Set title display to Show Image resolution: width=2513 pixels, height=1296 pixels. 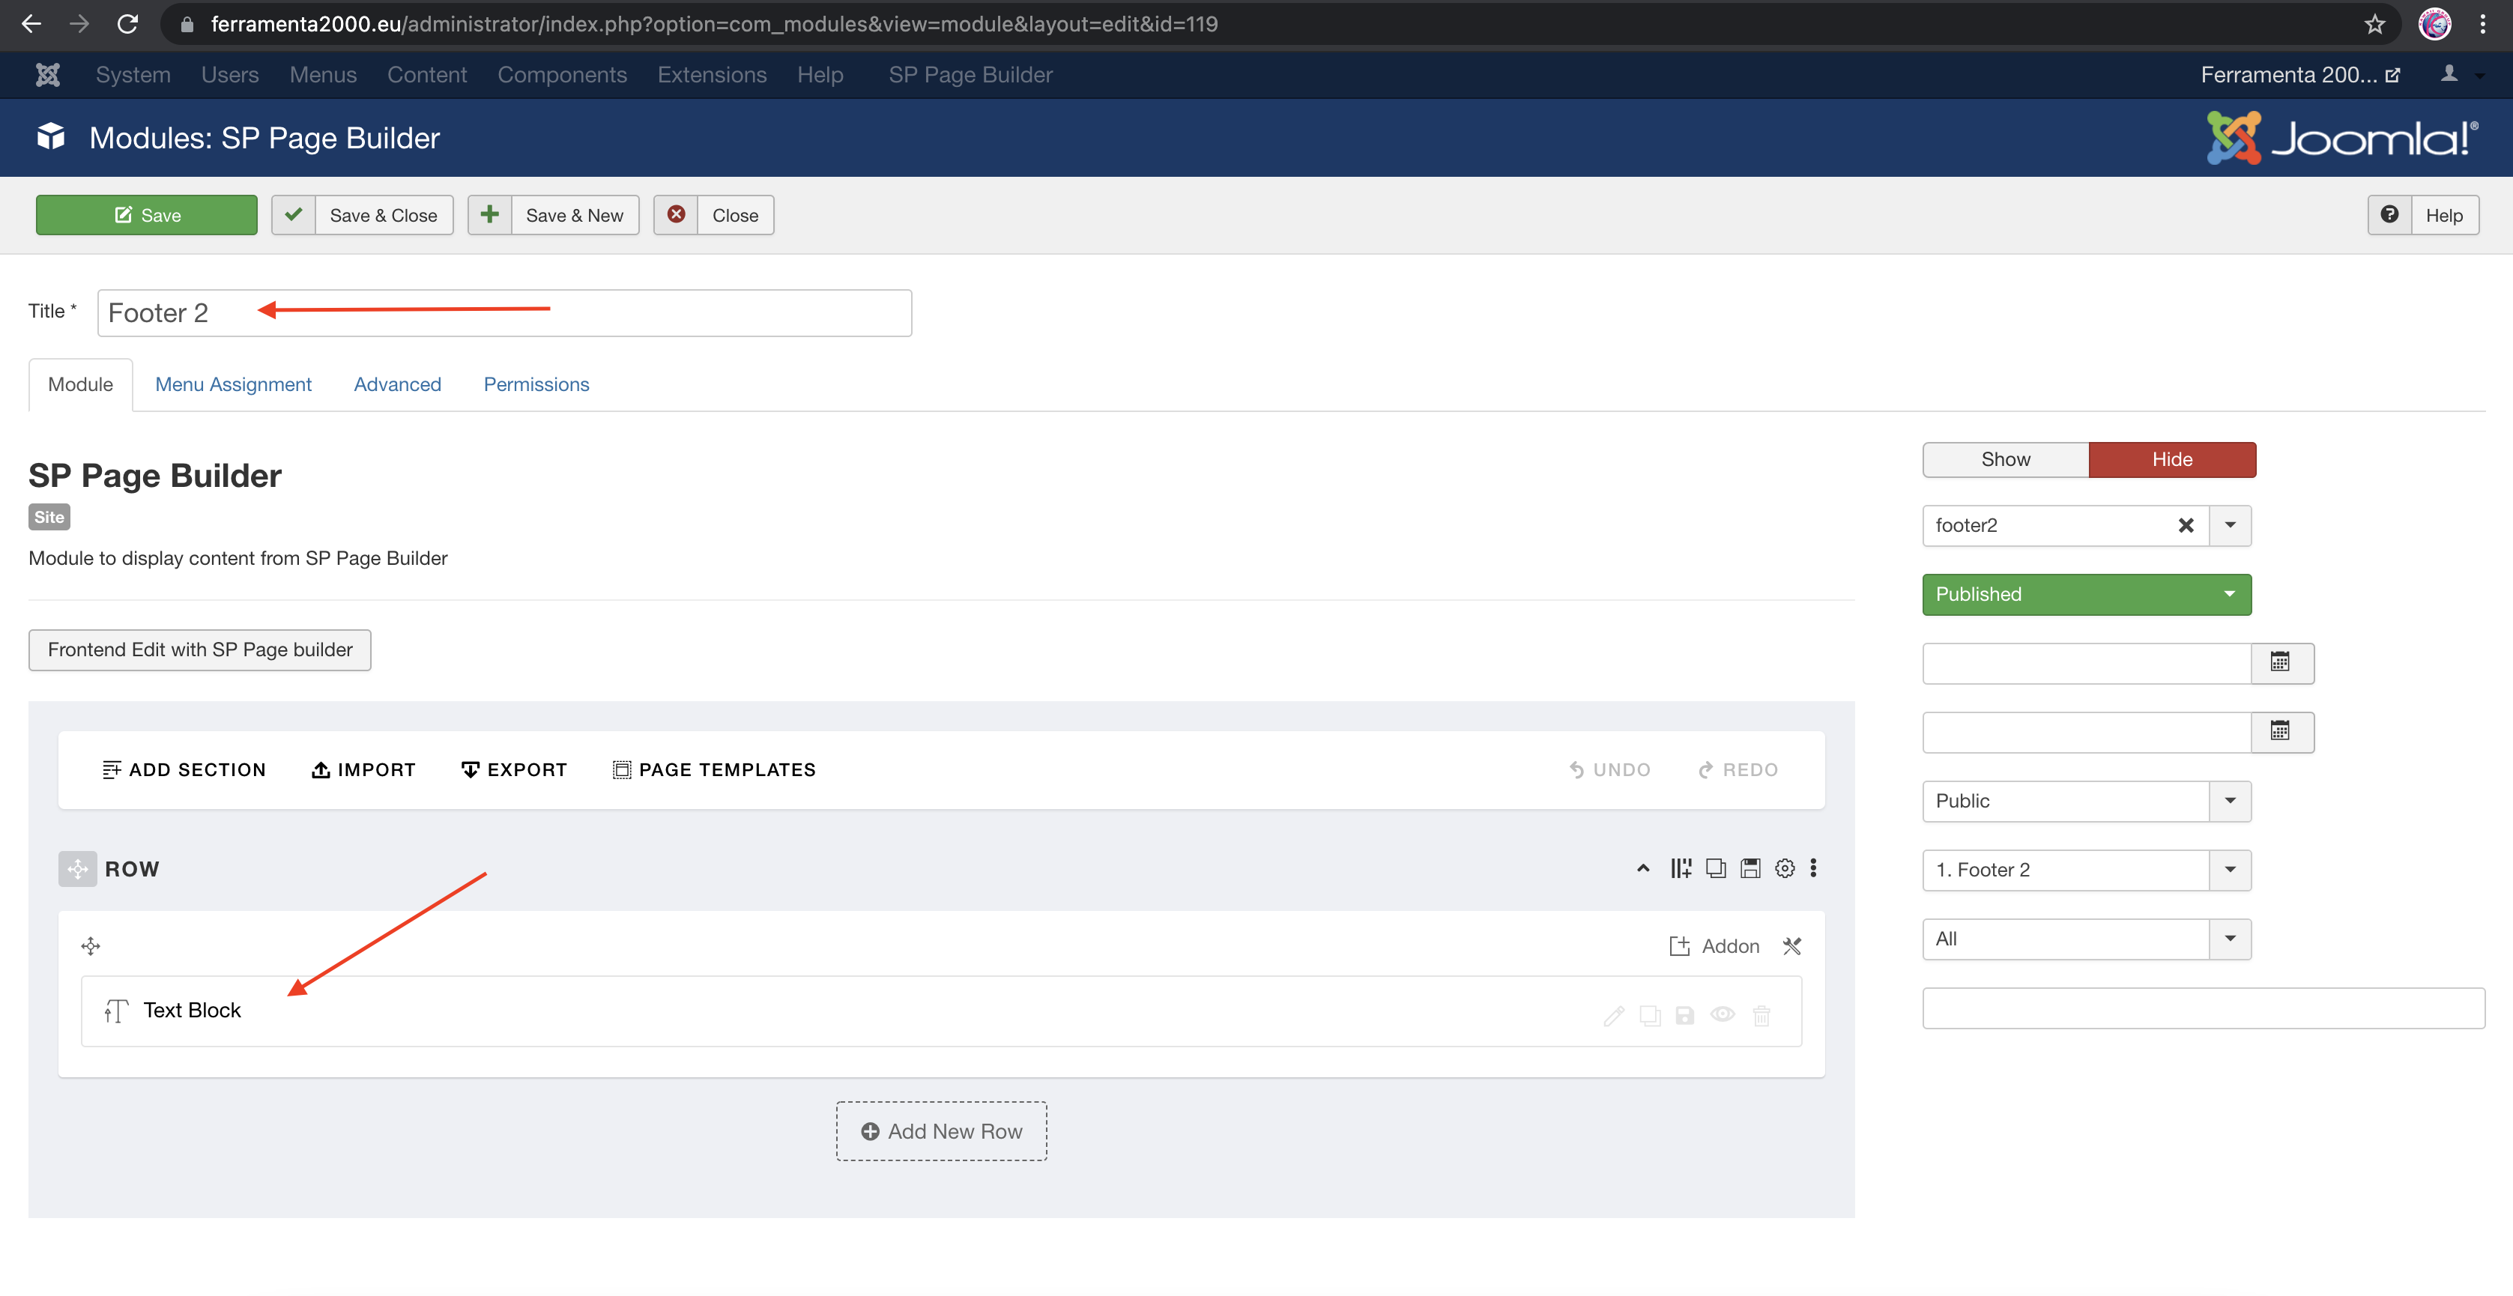click(x=2005, y=459)
